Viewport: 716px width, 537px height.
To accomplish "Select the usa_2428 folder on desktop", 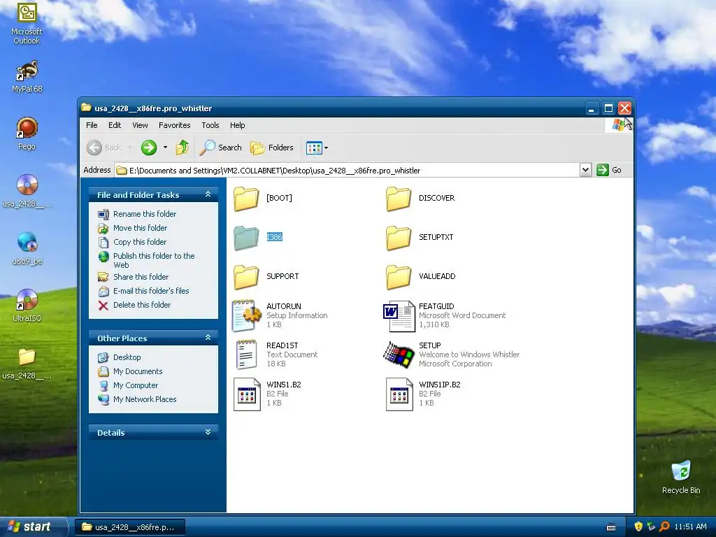I will click(x=27, y=357).
